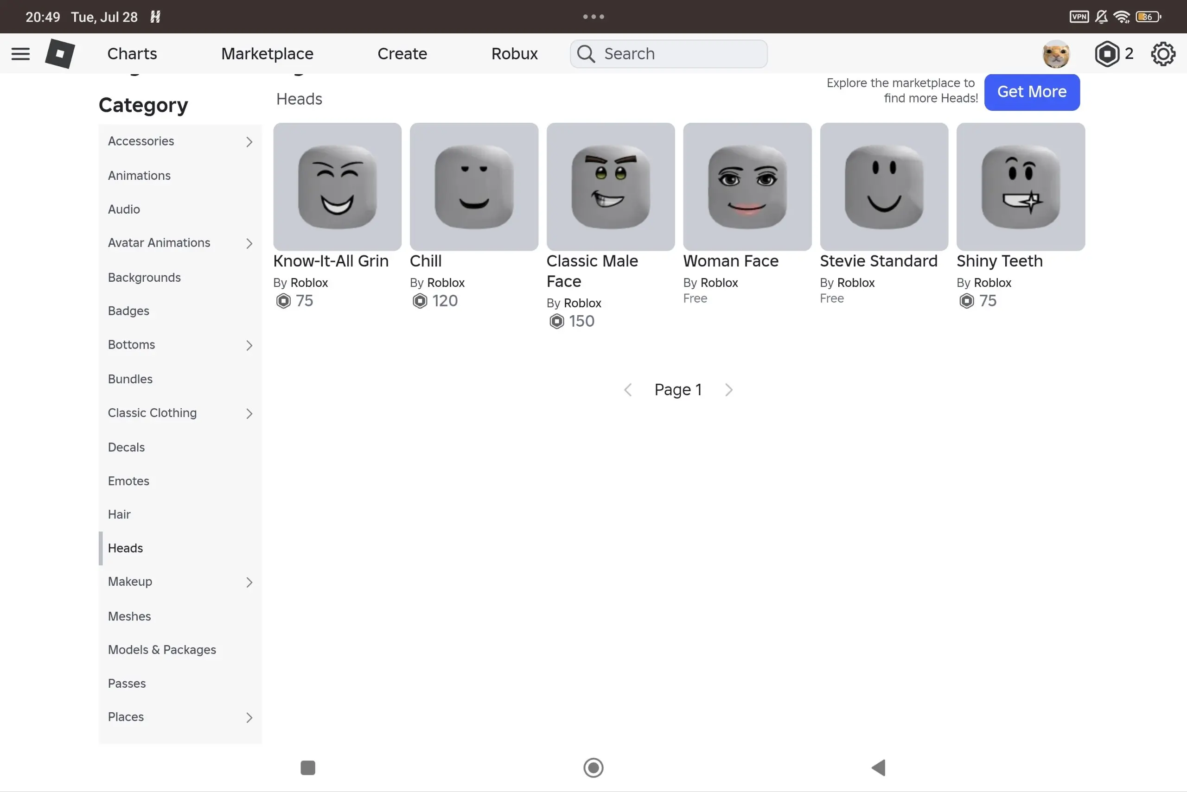Open the Woman Face item title

click(x=731, y=261)
